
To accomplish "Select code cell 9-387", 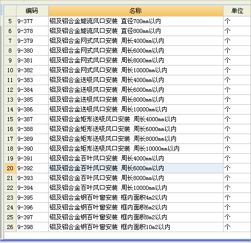I will point(32,119).
